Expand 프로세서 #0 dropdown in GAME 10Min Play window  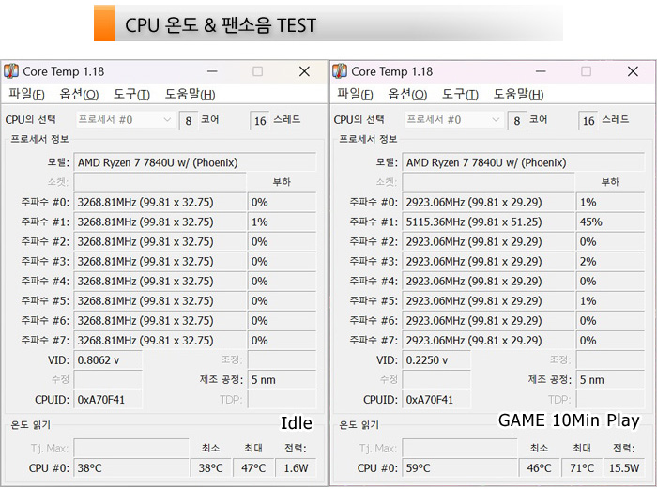(x=496, y=120)
